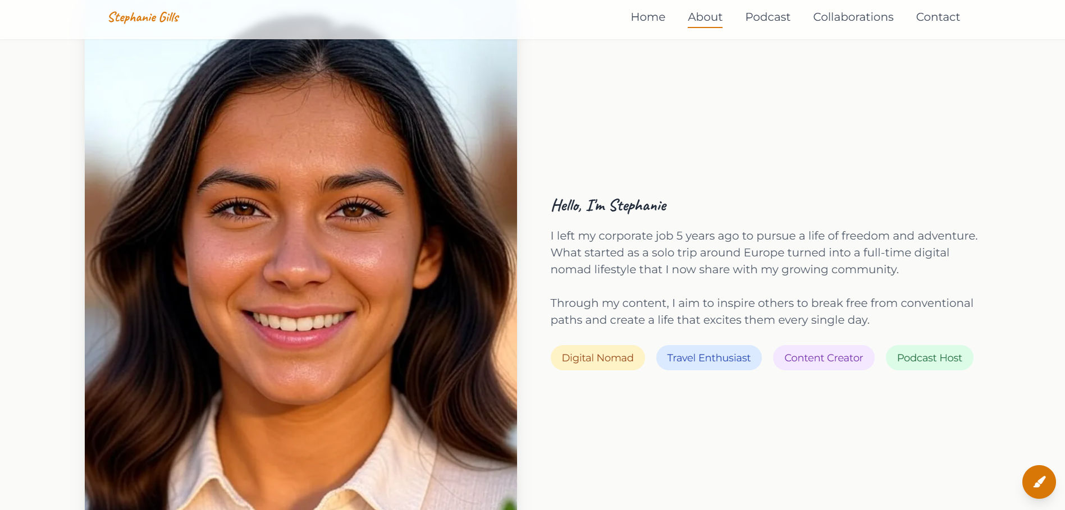Open the Podcast section
1065x510 pixels.
[x=767, y=17]
